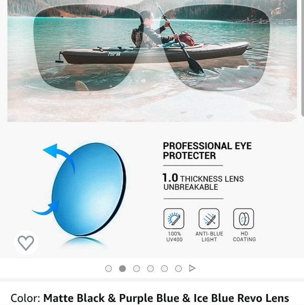Tap the heart wishlist icon
The width and height of the screenshot is (304, 305).
pyautogui.click(x=26, y=242)
